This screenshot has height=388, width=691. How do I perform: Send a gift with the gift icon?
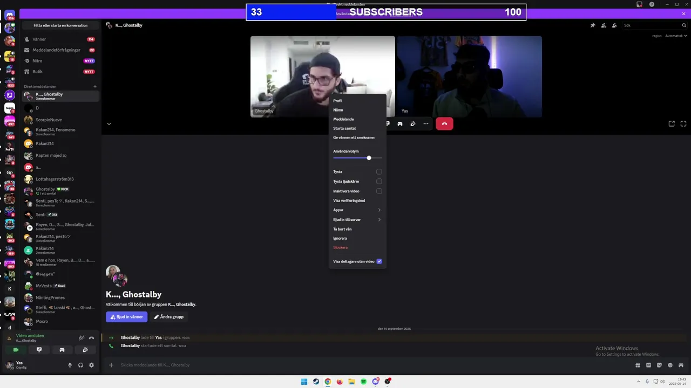(x=638, y=365)
